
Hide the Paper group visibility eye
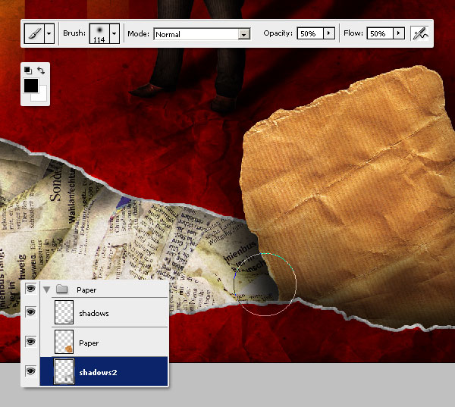[x=31, y=288]
